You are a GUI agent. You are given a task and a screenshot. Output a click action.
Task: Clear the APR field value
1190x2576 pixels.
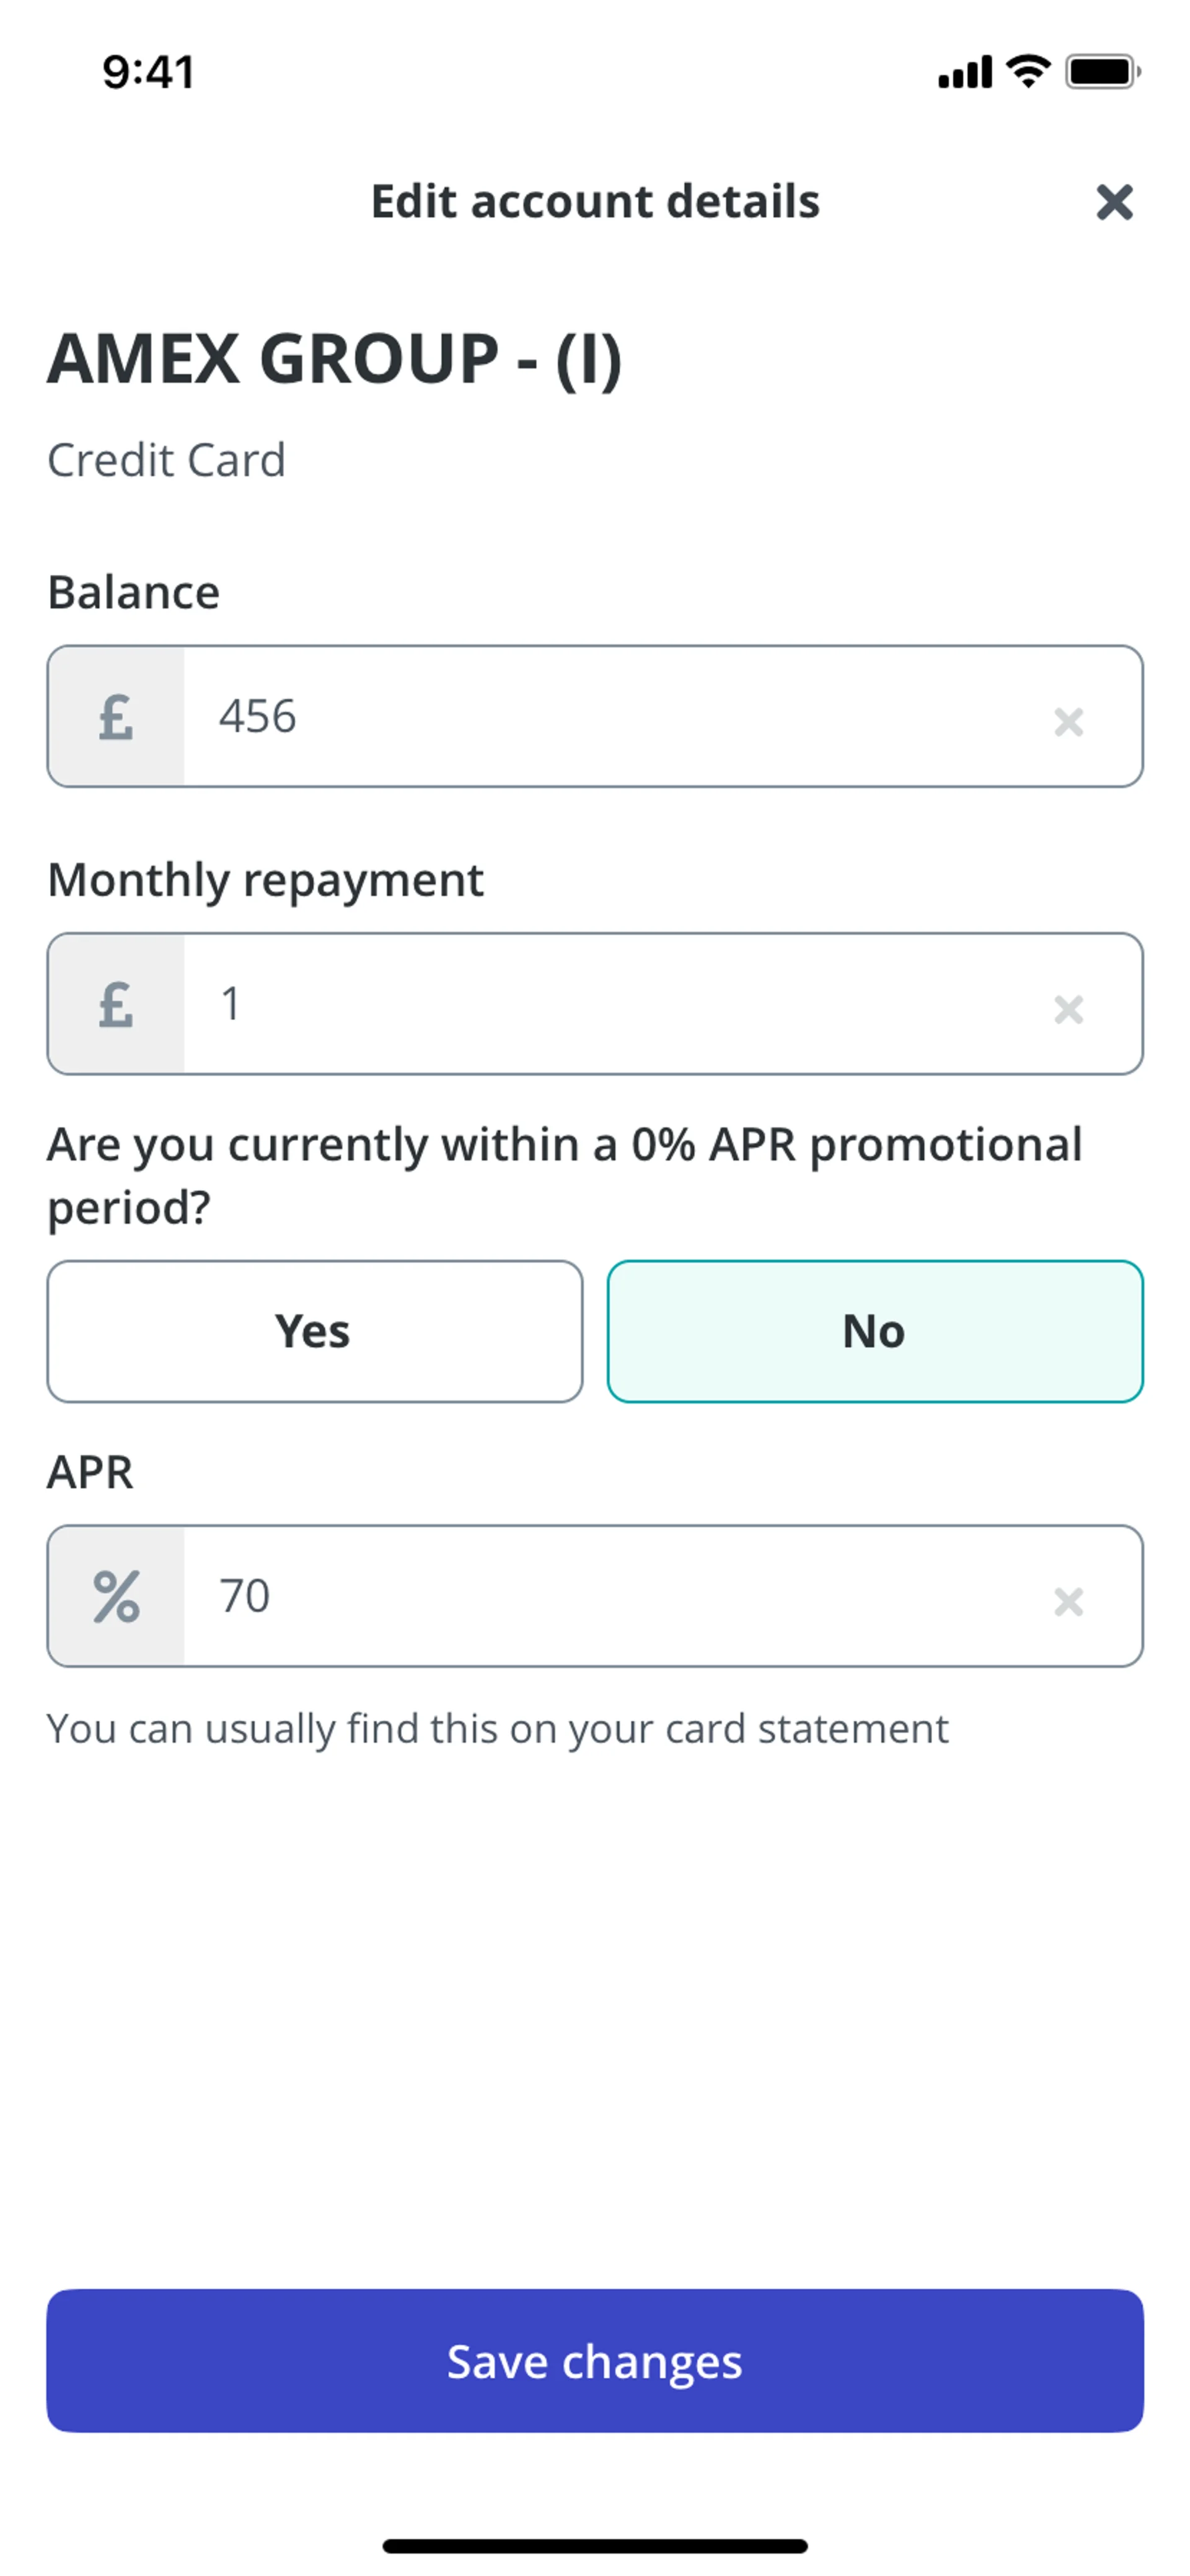point(1068,1600)
